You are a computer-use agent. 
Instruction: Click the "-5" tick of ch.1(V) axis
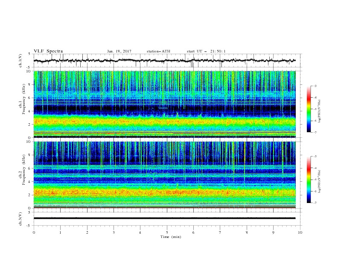[29, 67]
